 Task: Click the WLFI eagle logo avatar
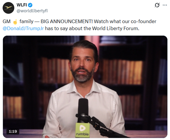click(x=8, y=8)
